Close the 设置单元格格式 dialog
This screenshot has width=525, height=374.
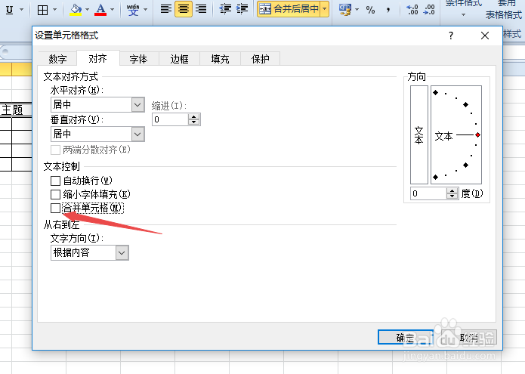485,36
